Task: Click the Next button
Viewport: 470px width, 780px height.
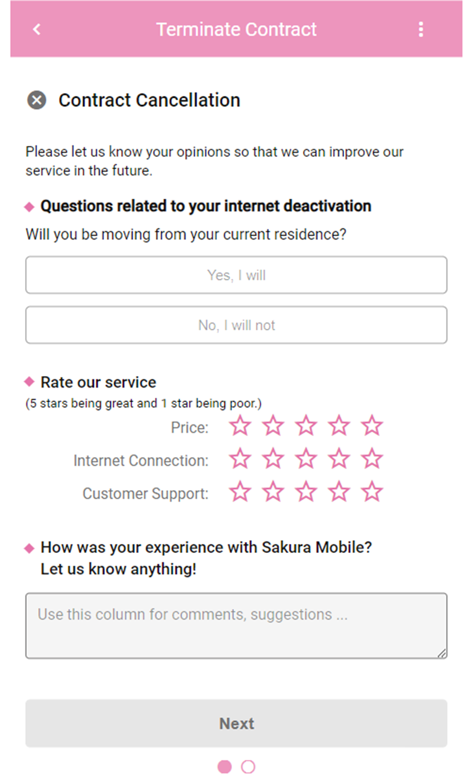Action: click(236, 723)
